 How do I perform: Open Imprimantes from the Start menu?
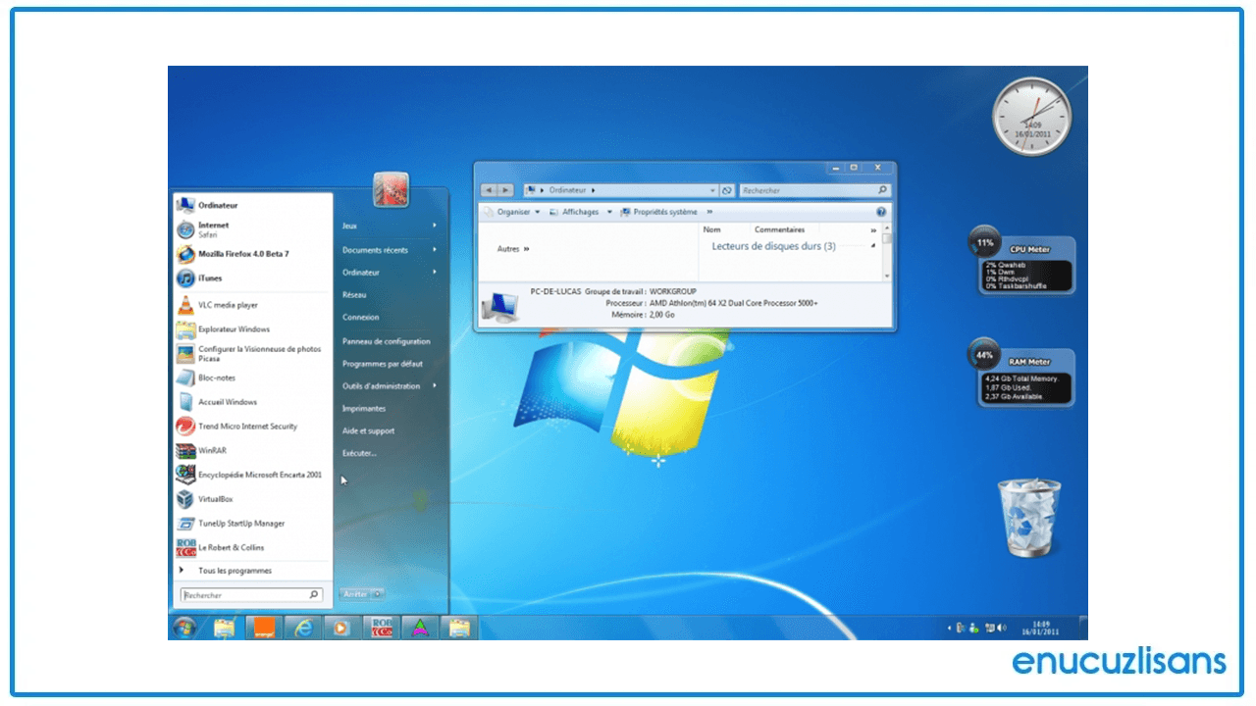pos(364,409)
